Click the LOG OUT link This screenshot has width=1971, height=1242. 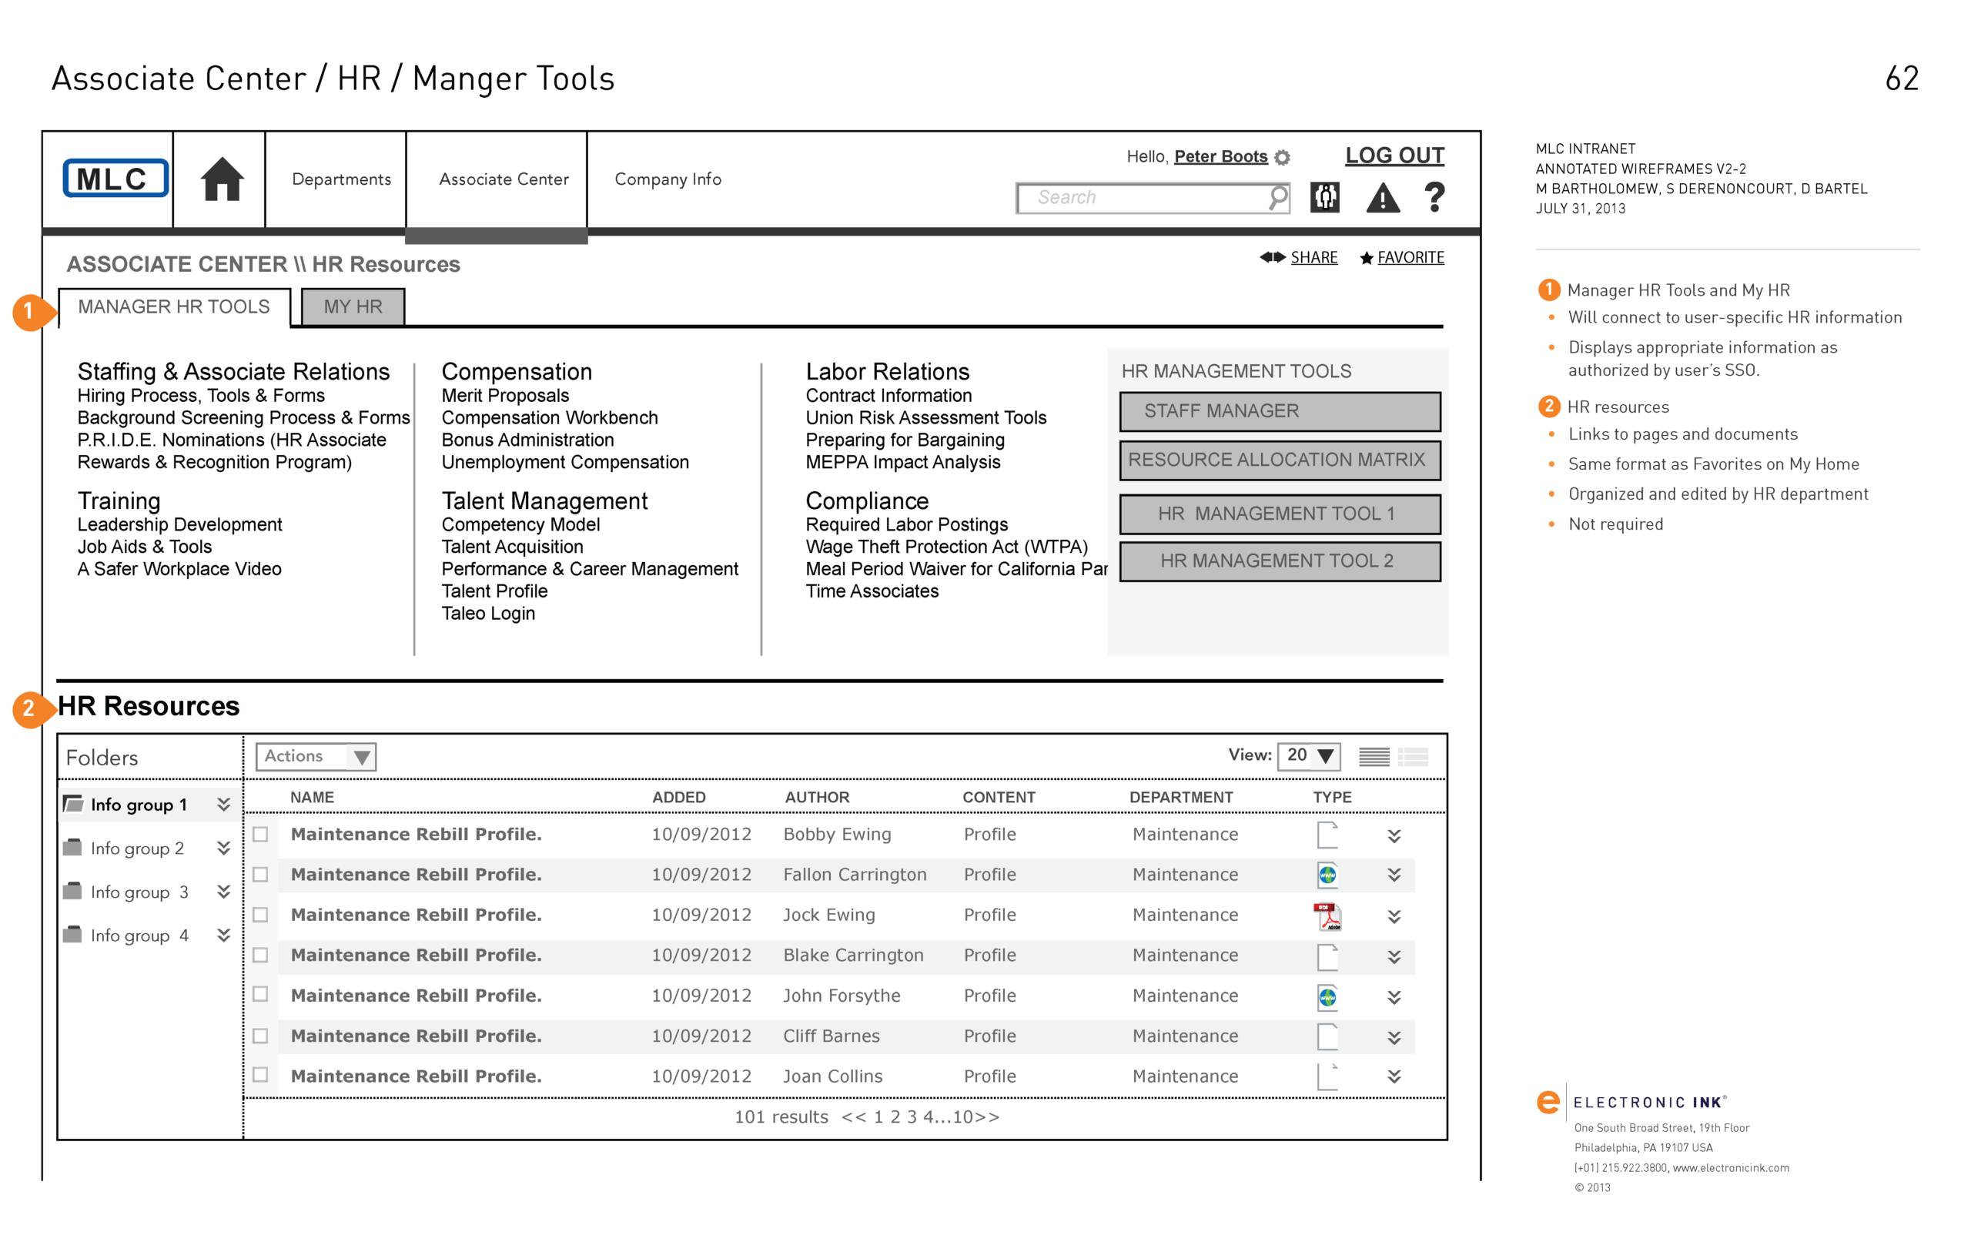[x=1394, y=156]
